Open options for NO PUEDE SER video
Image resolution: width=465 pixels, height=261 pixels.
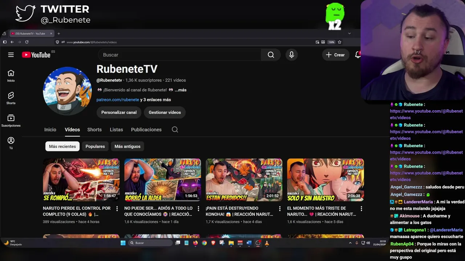click(x=198, y=208)
